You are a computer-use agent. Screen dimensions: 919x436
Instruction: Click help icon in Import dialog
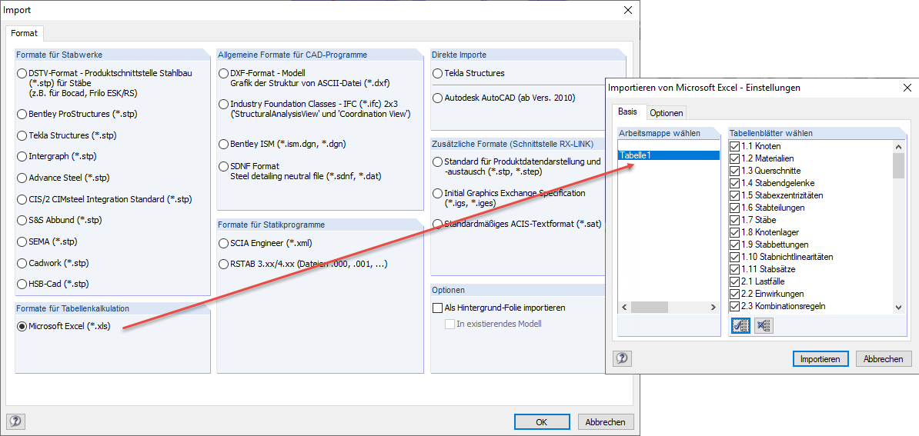pos(16,421)
